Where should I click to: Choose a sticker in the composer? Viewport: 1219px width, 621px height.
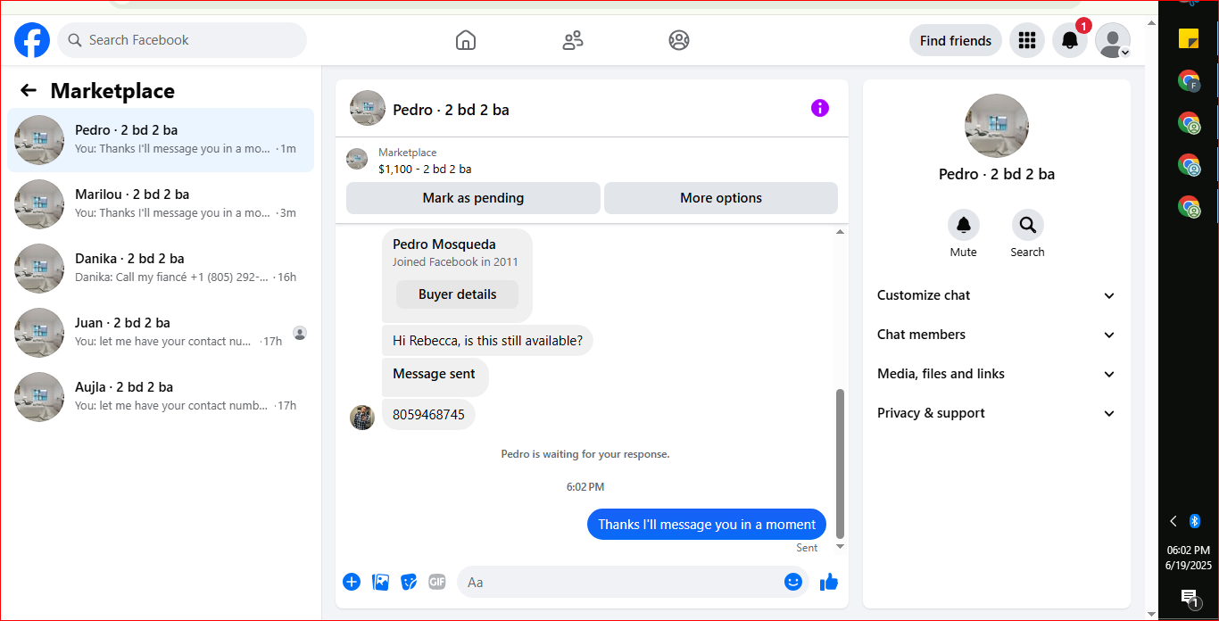(409, 582)
